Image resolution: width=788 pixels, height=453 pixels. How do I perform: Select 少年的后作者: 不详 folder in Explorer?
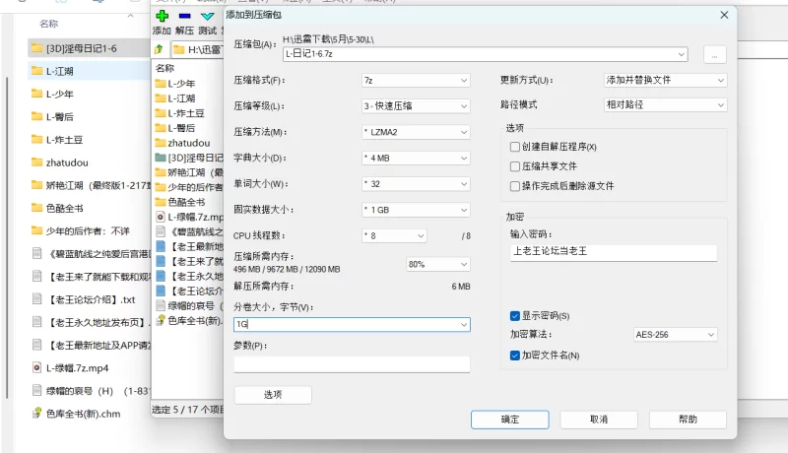(x=90, y=231)
